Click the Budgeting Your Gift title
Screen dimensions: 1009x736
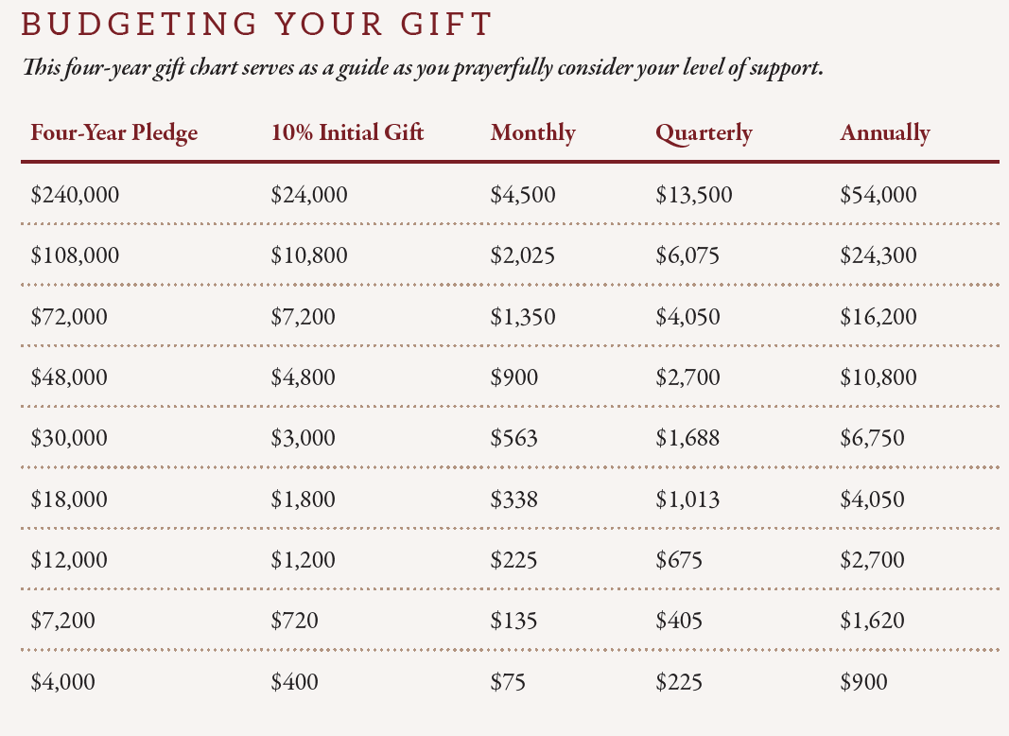click(x=256, y=25)
